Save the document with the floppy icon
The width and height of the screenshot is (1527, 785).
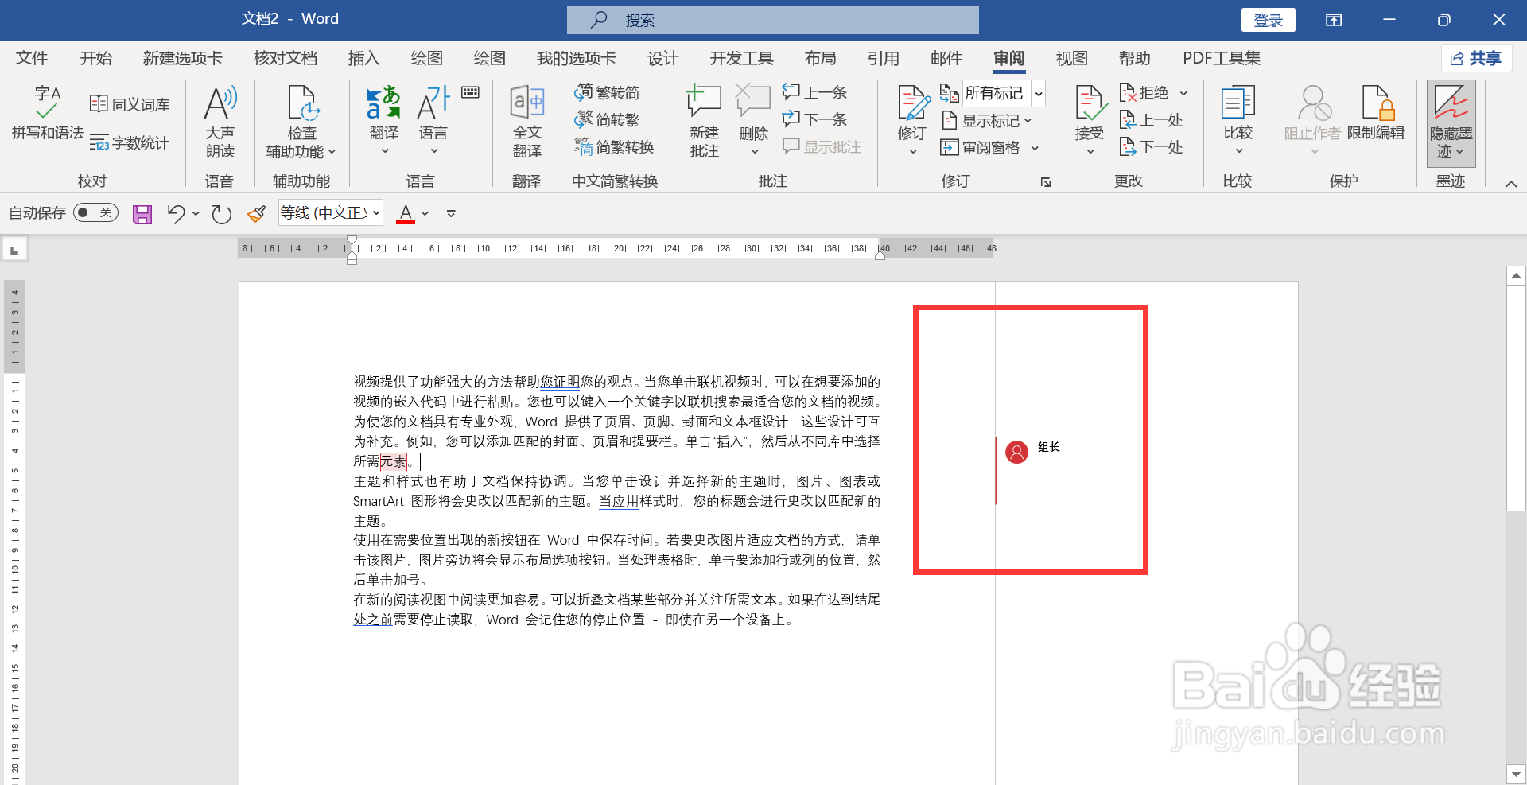(x=142, y=214)
